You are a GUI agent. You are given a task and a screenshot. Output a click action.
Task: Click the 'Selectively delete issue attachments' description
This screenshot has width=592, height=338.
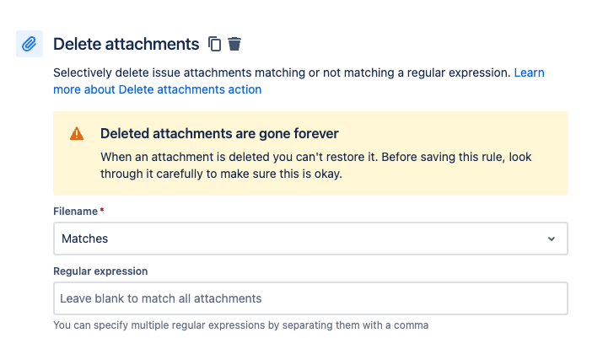coord(282,72)
